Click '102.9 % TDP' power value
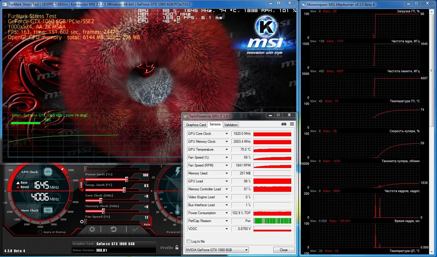The image size is (437, 257). [241, 213]
